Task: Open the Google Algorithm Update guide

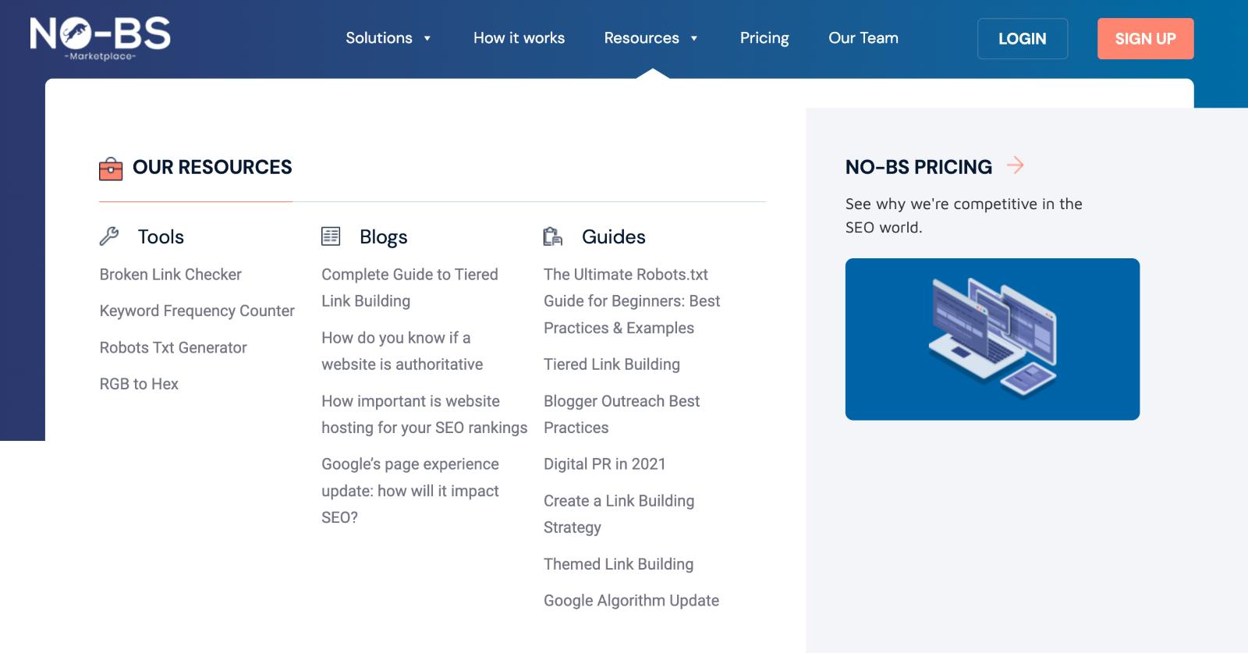Action: [x=631, y=601]
